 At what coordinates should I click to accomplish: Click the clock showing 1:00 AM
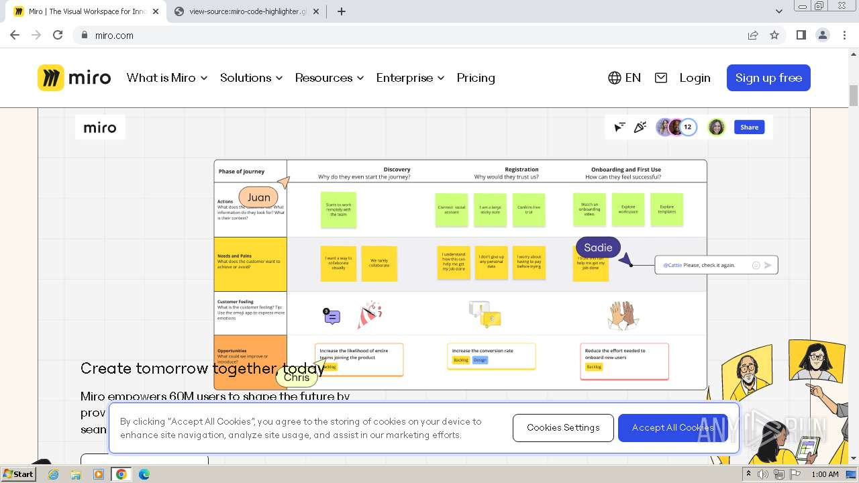[x=825, y=474]
